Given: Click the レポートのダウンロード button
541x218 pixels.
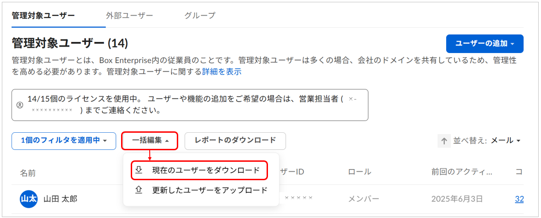Looking at the screenshot, I should (x=235, y=141).
